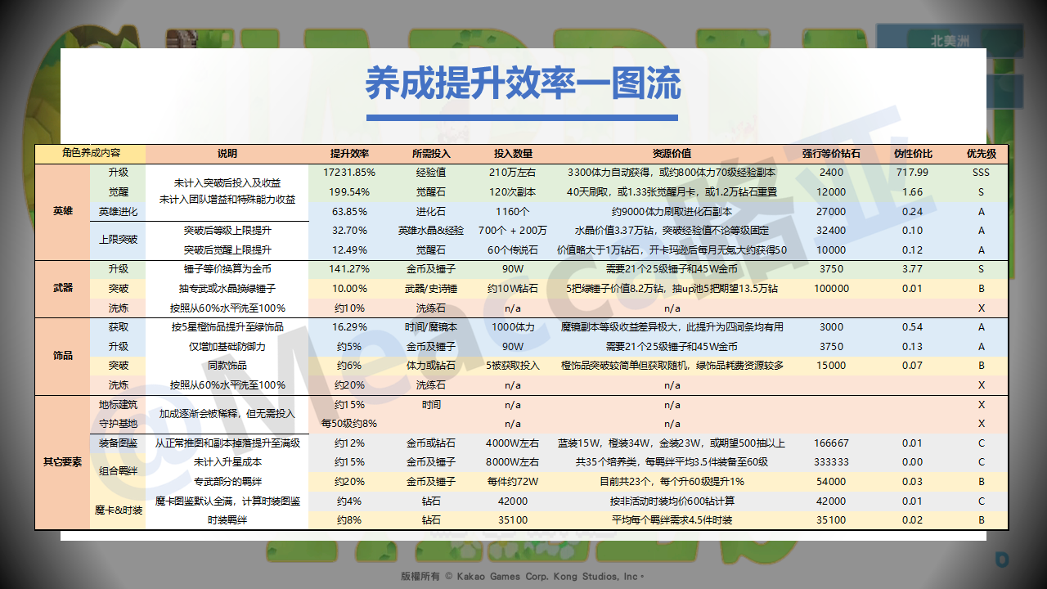The height and width of the screenshot is (589, 1047).
Task: Click the 地标建筑 row label
Action: (x=118, y=404)
